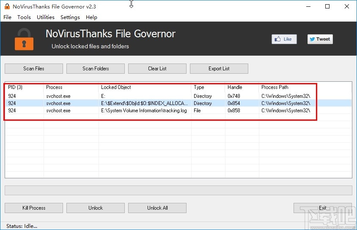Click the title bar padlock app icon
This screenshot has height=230, width=357.
coord(7,6)
